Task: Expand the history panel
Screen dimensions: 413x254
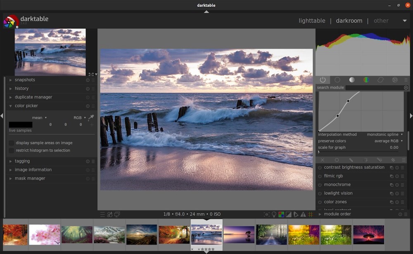Action: 21,88
